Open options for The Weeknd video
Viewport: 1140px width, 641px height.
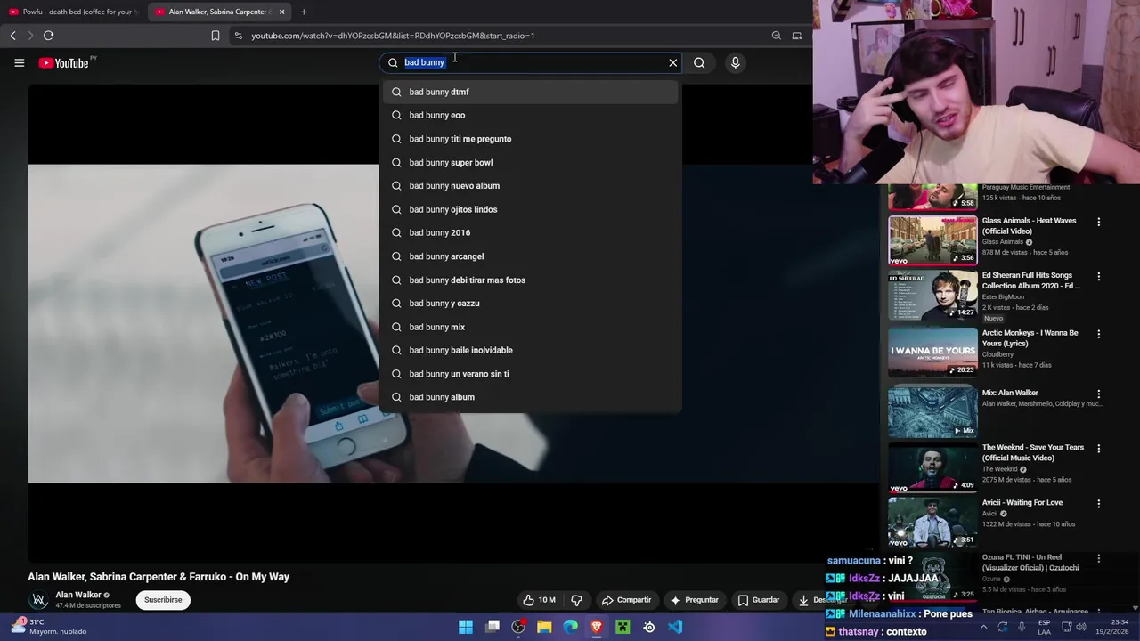pos(1098,449)
